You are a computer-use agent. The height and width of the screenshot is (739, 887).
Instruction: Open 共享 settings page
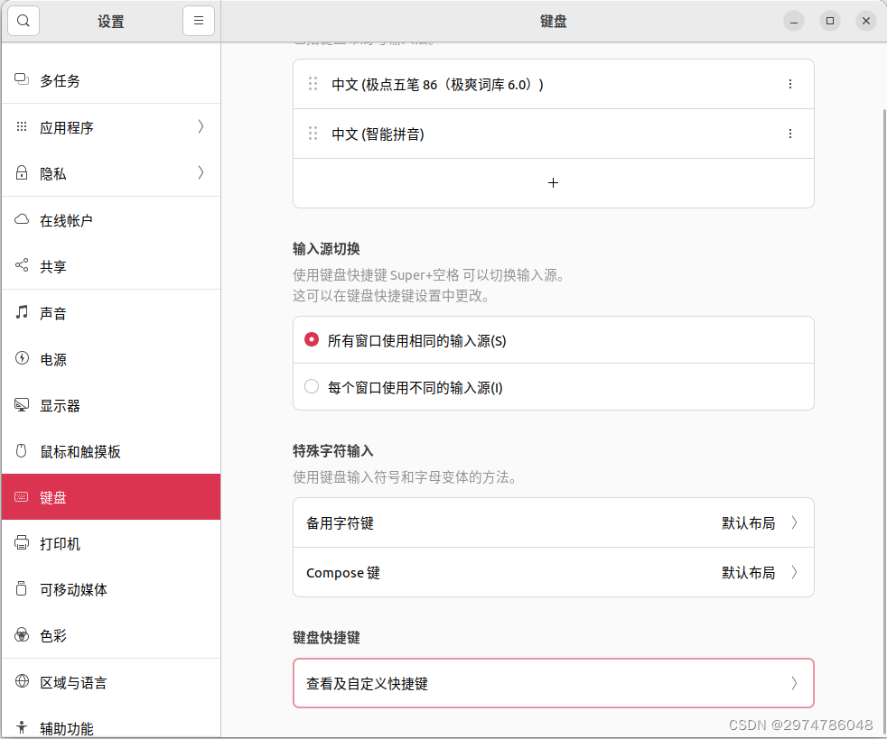click(x=111, y=266)
